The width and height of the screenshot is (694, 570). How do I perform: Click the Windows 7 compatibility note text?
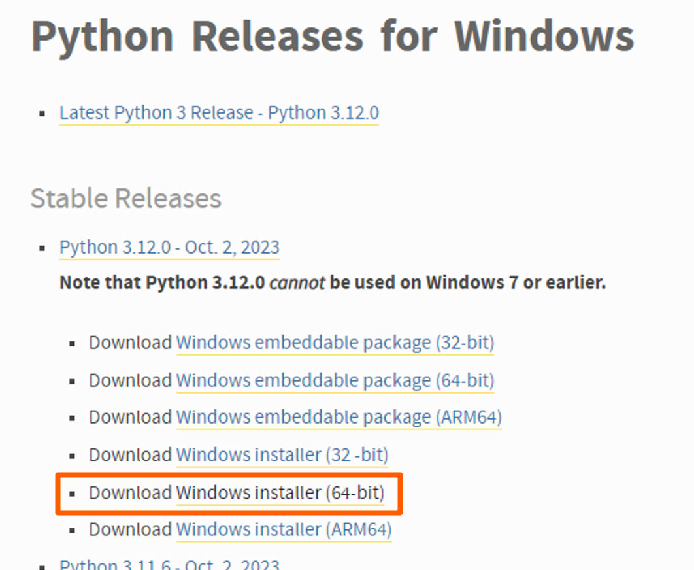point(332,282)
